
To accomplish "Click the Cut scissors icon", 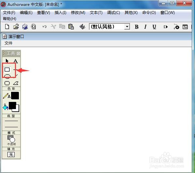I will [x=53, y=27].
